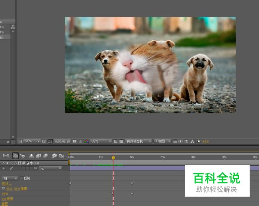Viewport: 259px width, 206px height.
Task: Click the brainstorm icon in timeline toolbar
Action: click(54, 155)
